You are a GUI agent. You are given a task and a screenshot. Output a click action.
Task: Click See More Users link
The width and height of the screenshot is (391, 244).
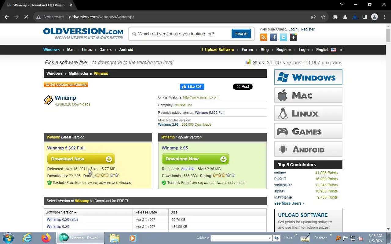tap(289, 203)
